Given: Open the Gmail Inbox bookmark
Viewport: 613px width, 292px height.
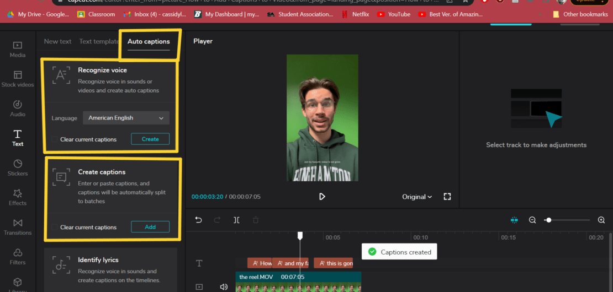Looking at the screenshot, I should 155,14.
